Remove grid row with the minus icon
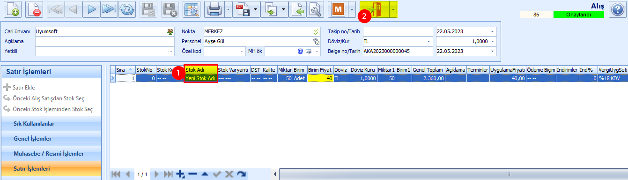Image resolution: width=628 pixels, height=180 pixels. 192,174
